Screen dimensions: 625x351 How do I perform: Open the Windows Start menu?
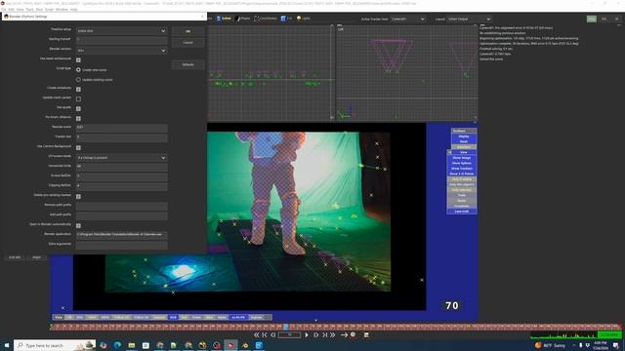click(x=7, y=345)
